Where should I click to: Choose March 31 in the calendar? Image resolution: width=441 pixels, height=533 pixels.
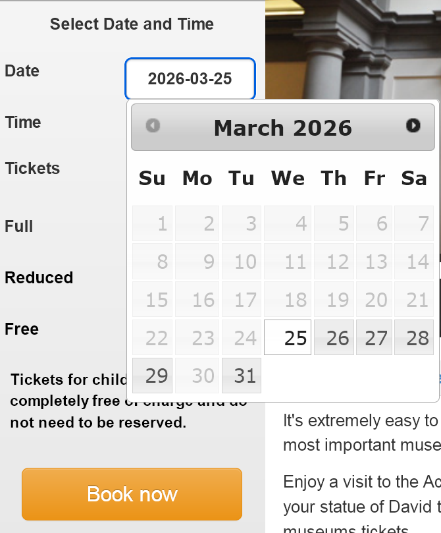point(241,376)
